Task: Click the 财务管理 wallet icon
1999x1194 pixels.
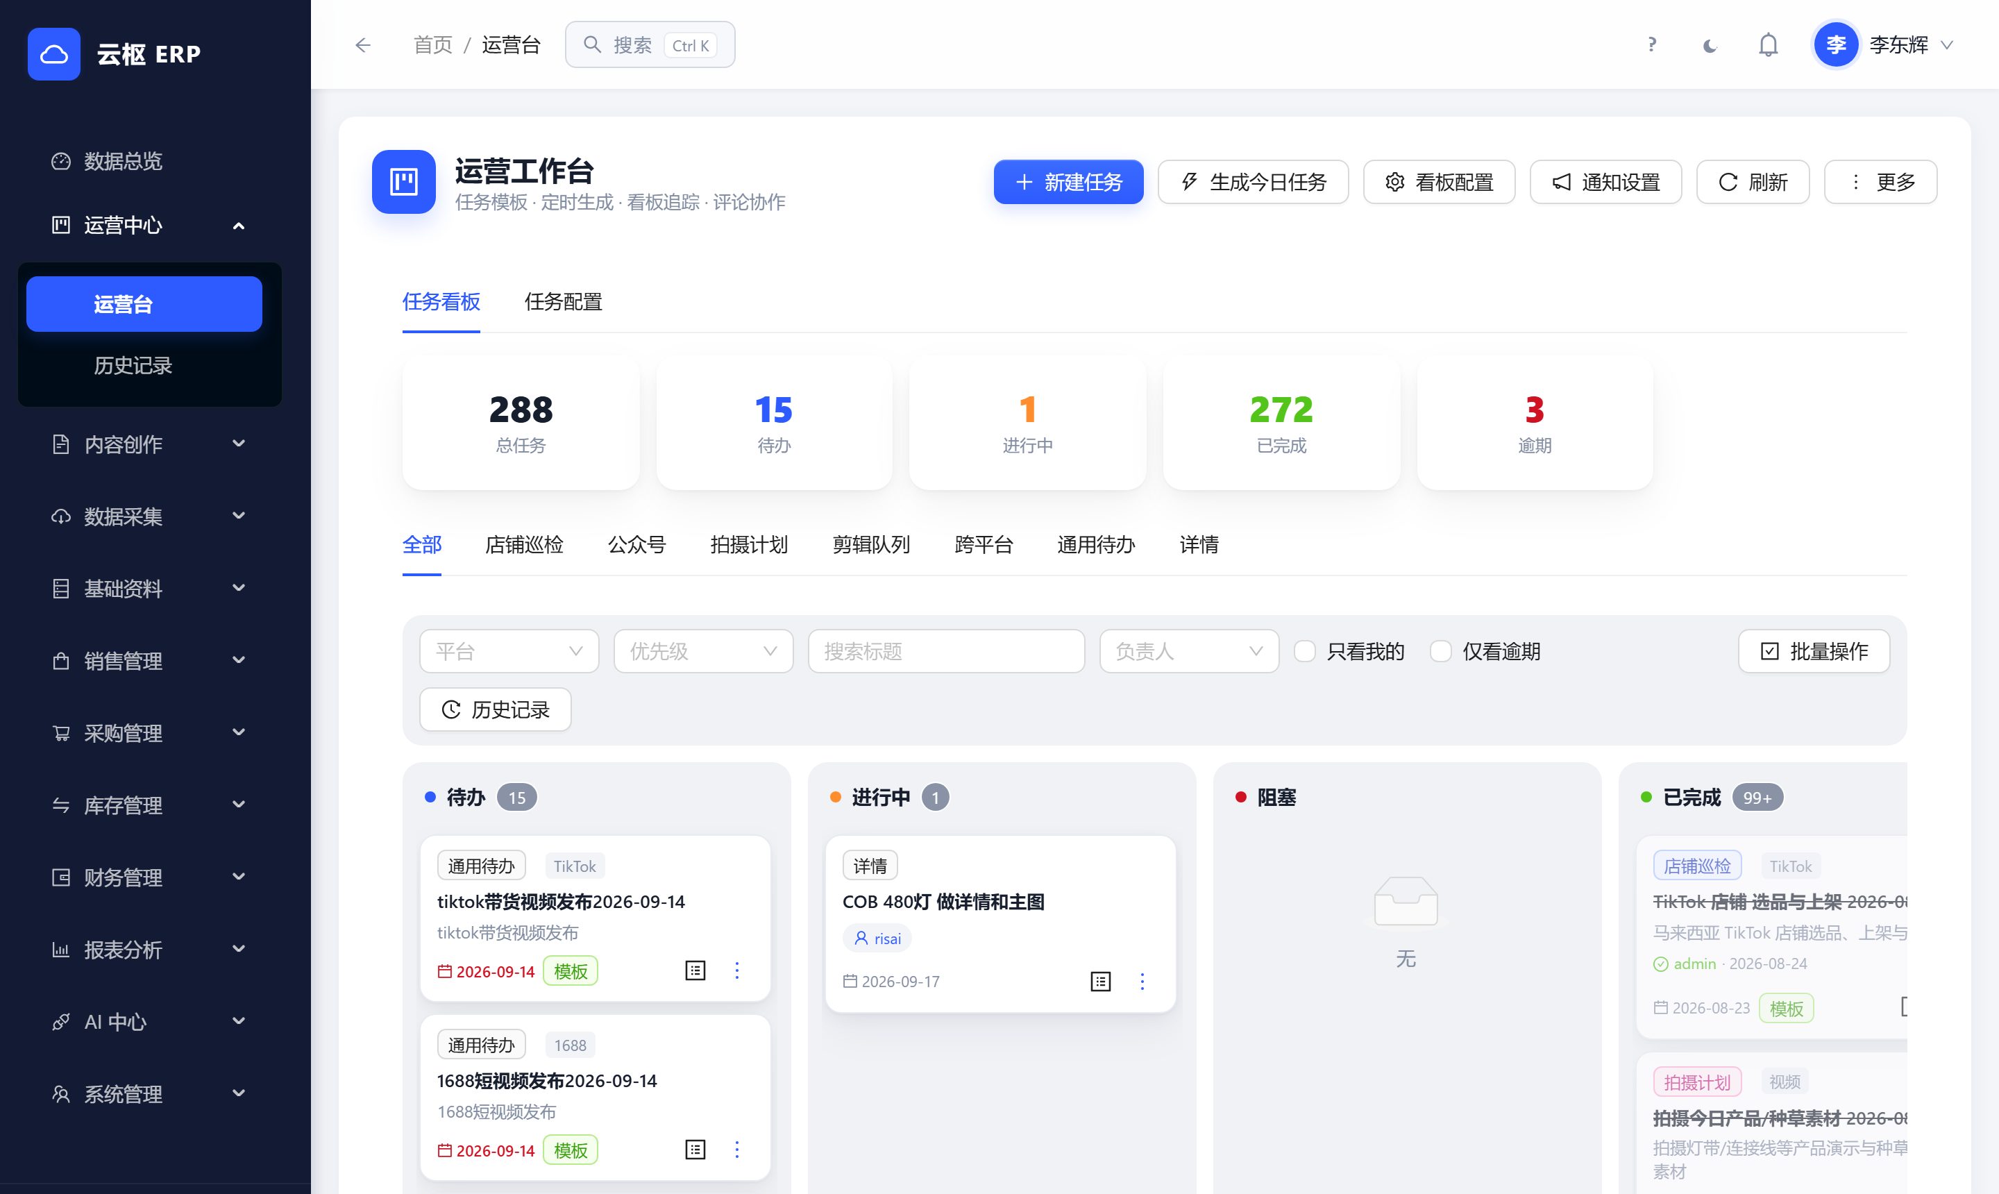Action: pos(61,877)
